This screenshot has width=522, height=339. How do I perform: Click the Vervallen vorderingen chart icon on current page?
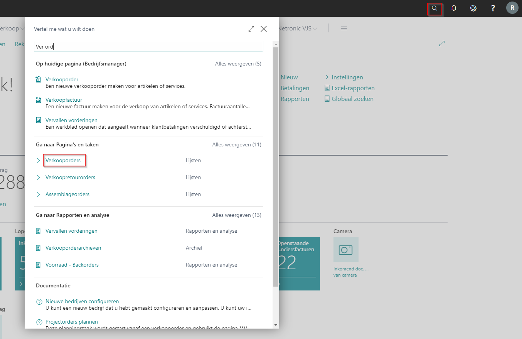(38, 121)
